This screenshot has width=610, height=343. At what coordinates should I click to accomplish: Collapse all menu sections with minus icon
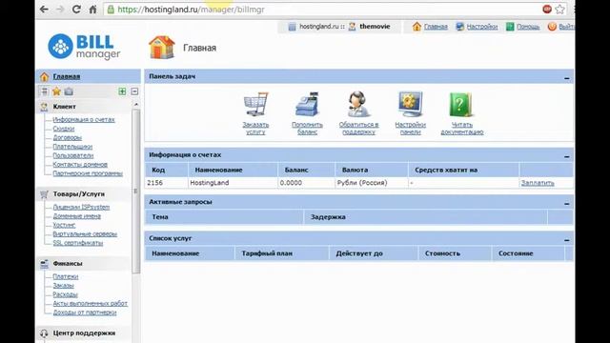134,91
